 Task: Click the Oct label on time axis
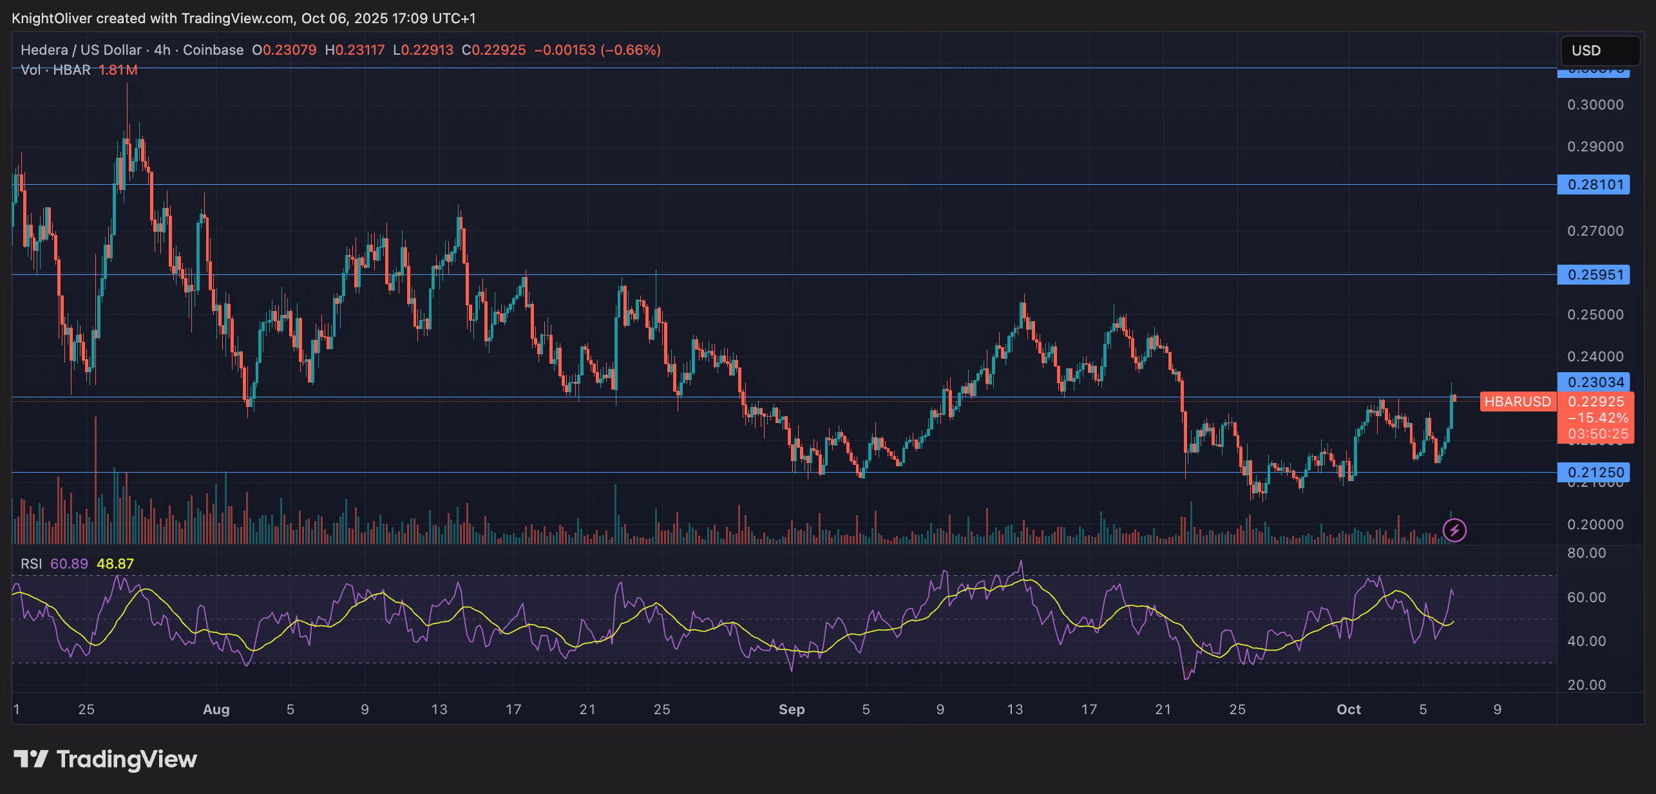[1348, 709]
